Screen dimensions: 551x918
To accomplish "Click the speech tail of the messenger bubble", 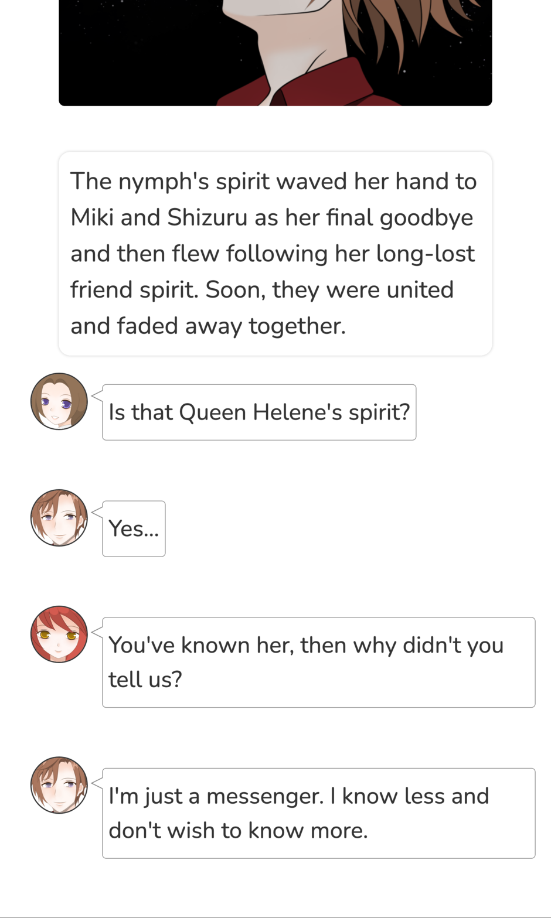I will click(97, 781).
